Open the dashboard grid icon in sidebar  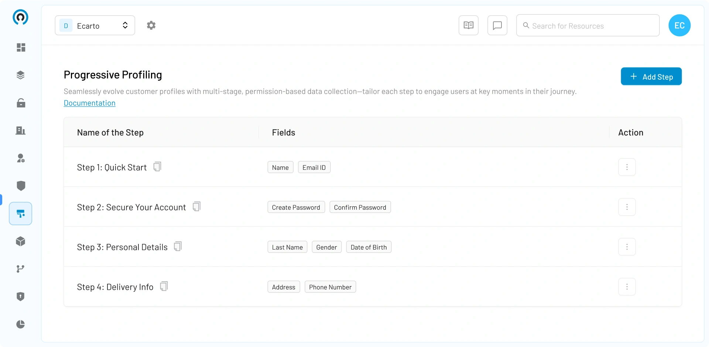pyautogui.click(x=21, y=48)
